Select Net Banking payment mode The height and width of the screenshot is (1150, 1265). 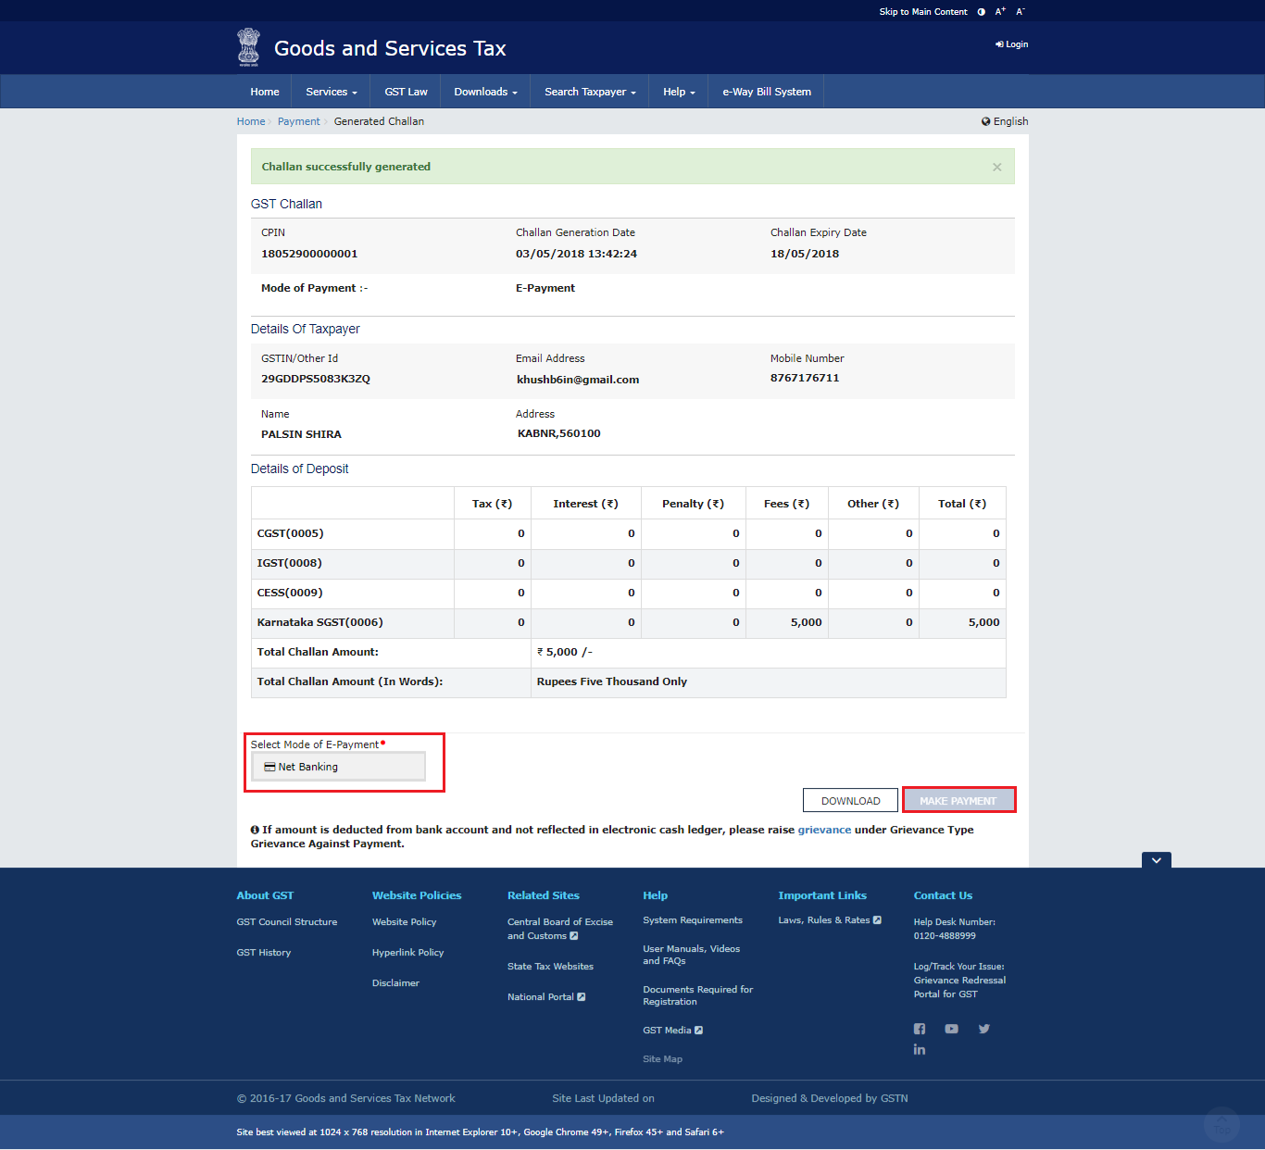click(339, 767)
